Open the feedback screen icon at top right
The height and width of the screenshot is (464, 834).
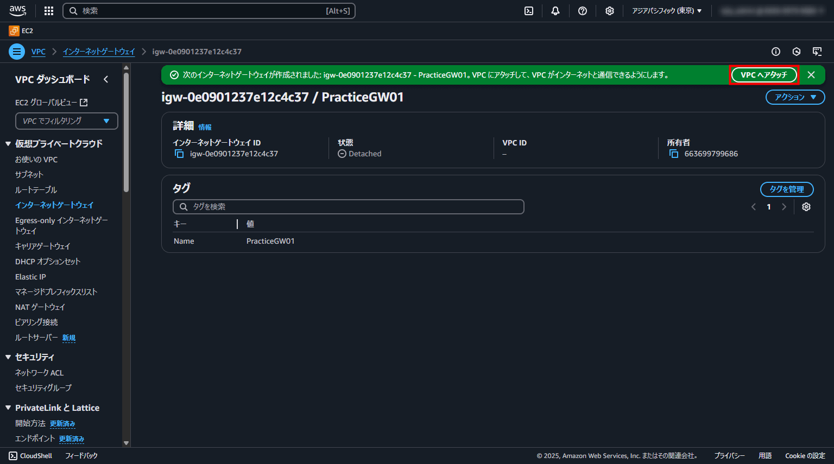817,52
